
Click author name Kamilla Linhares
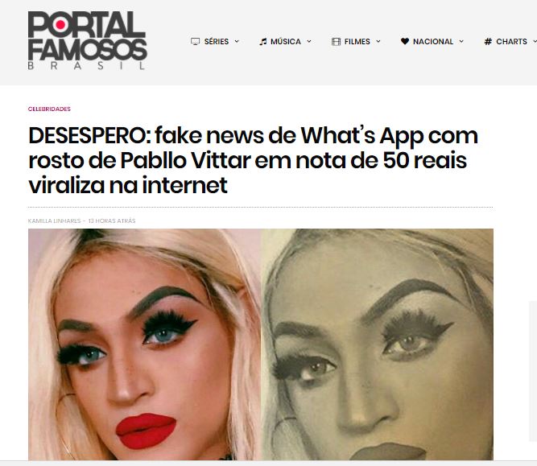click(55, 221)
